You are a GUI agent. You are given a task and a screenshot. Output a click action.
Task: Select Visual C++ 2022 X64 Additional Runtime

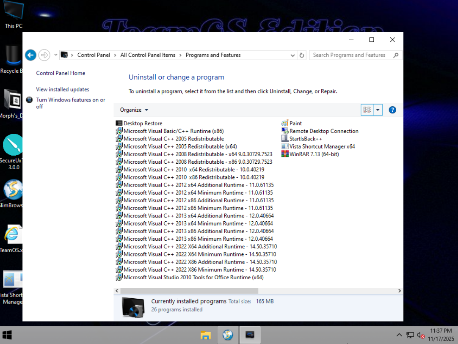pyautogui.click(x=196, y=246)
